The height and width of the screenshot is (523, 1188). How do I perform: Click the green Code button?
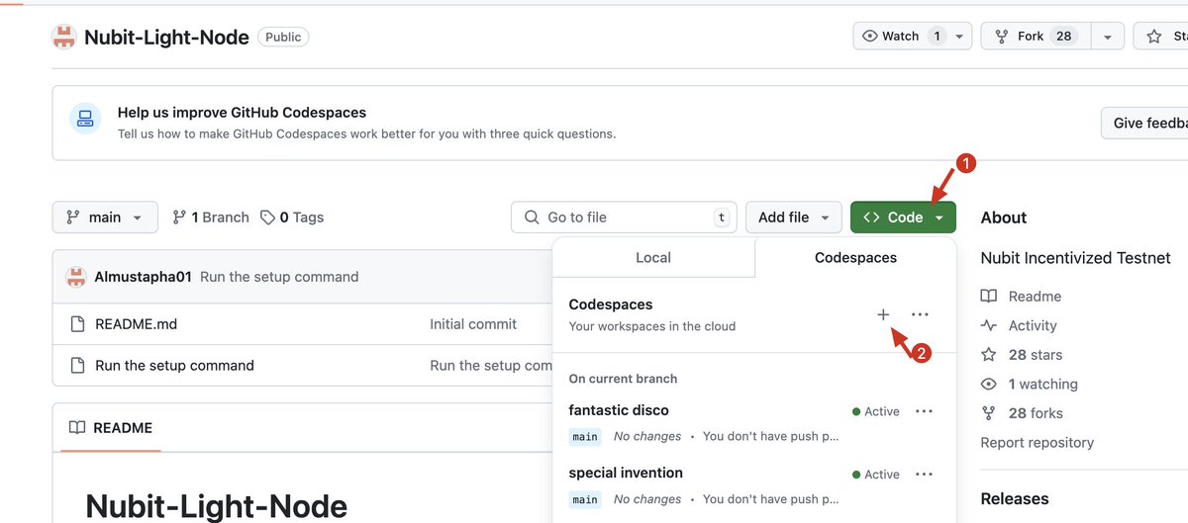[903, 218]
